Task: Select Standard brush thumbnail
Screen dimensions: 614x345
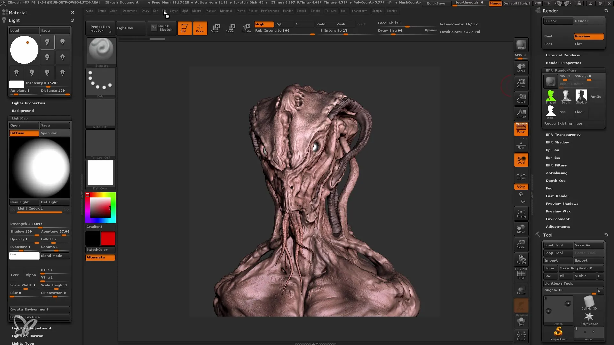Action: pyautogui.click(x=101, y=50)
